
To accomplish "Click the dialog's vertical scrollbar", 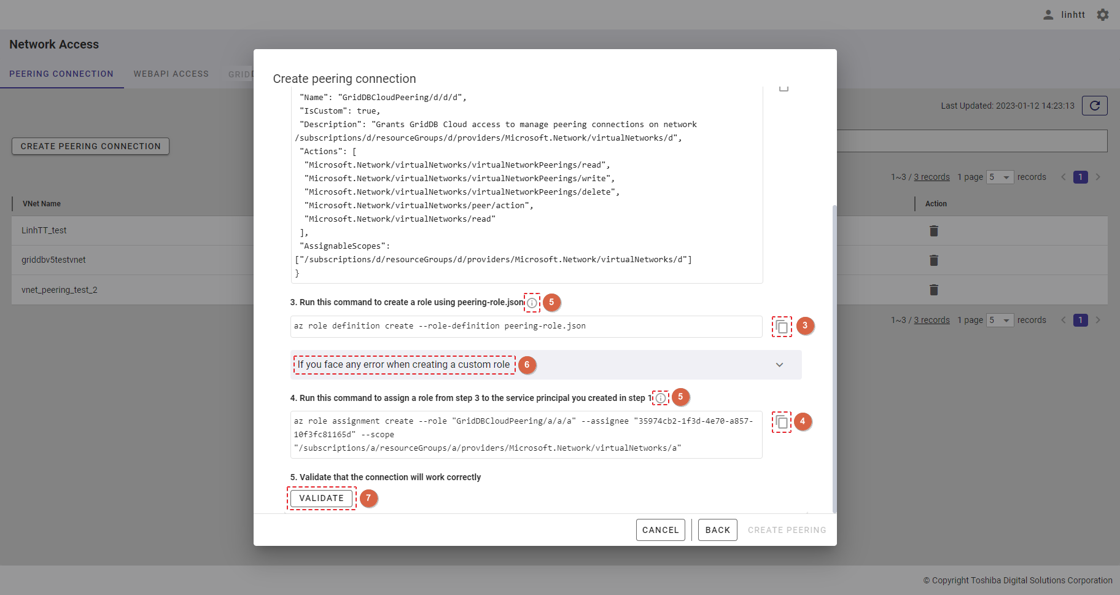I will point(834,356).
